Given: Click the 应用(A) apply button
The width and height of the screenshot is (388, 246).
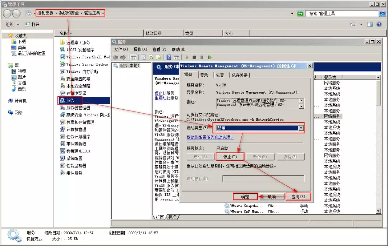Looking at the screenshot, I should point(298,197).
